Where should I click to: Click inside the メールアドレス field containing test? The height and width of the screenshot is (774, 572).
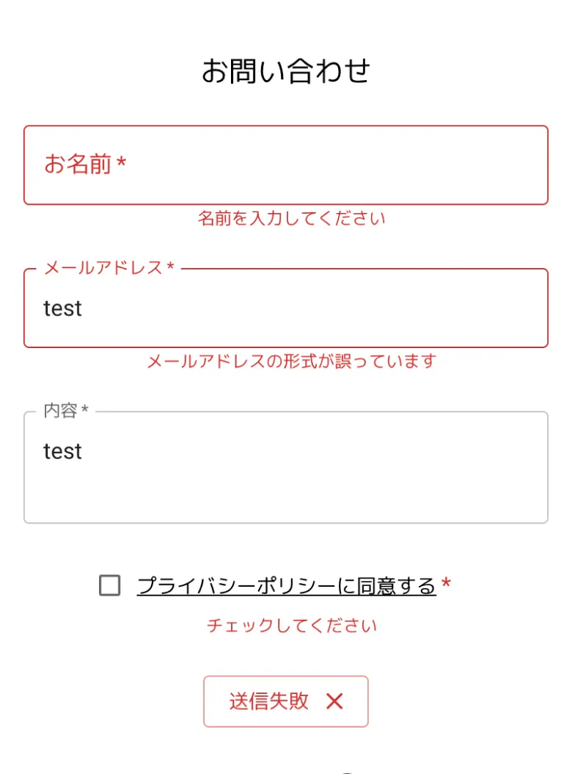click(x=286, y=308)
